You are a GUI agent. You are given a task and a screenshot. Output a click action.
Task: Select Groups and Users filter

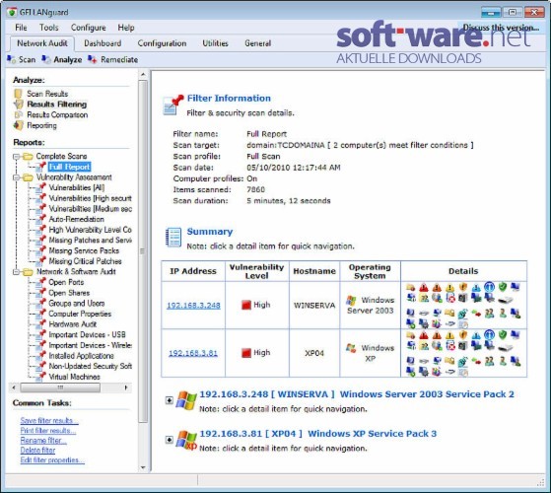click(x=76, y=304)
